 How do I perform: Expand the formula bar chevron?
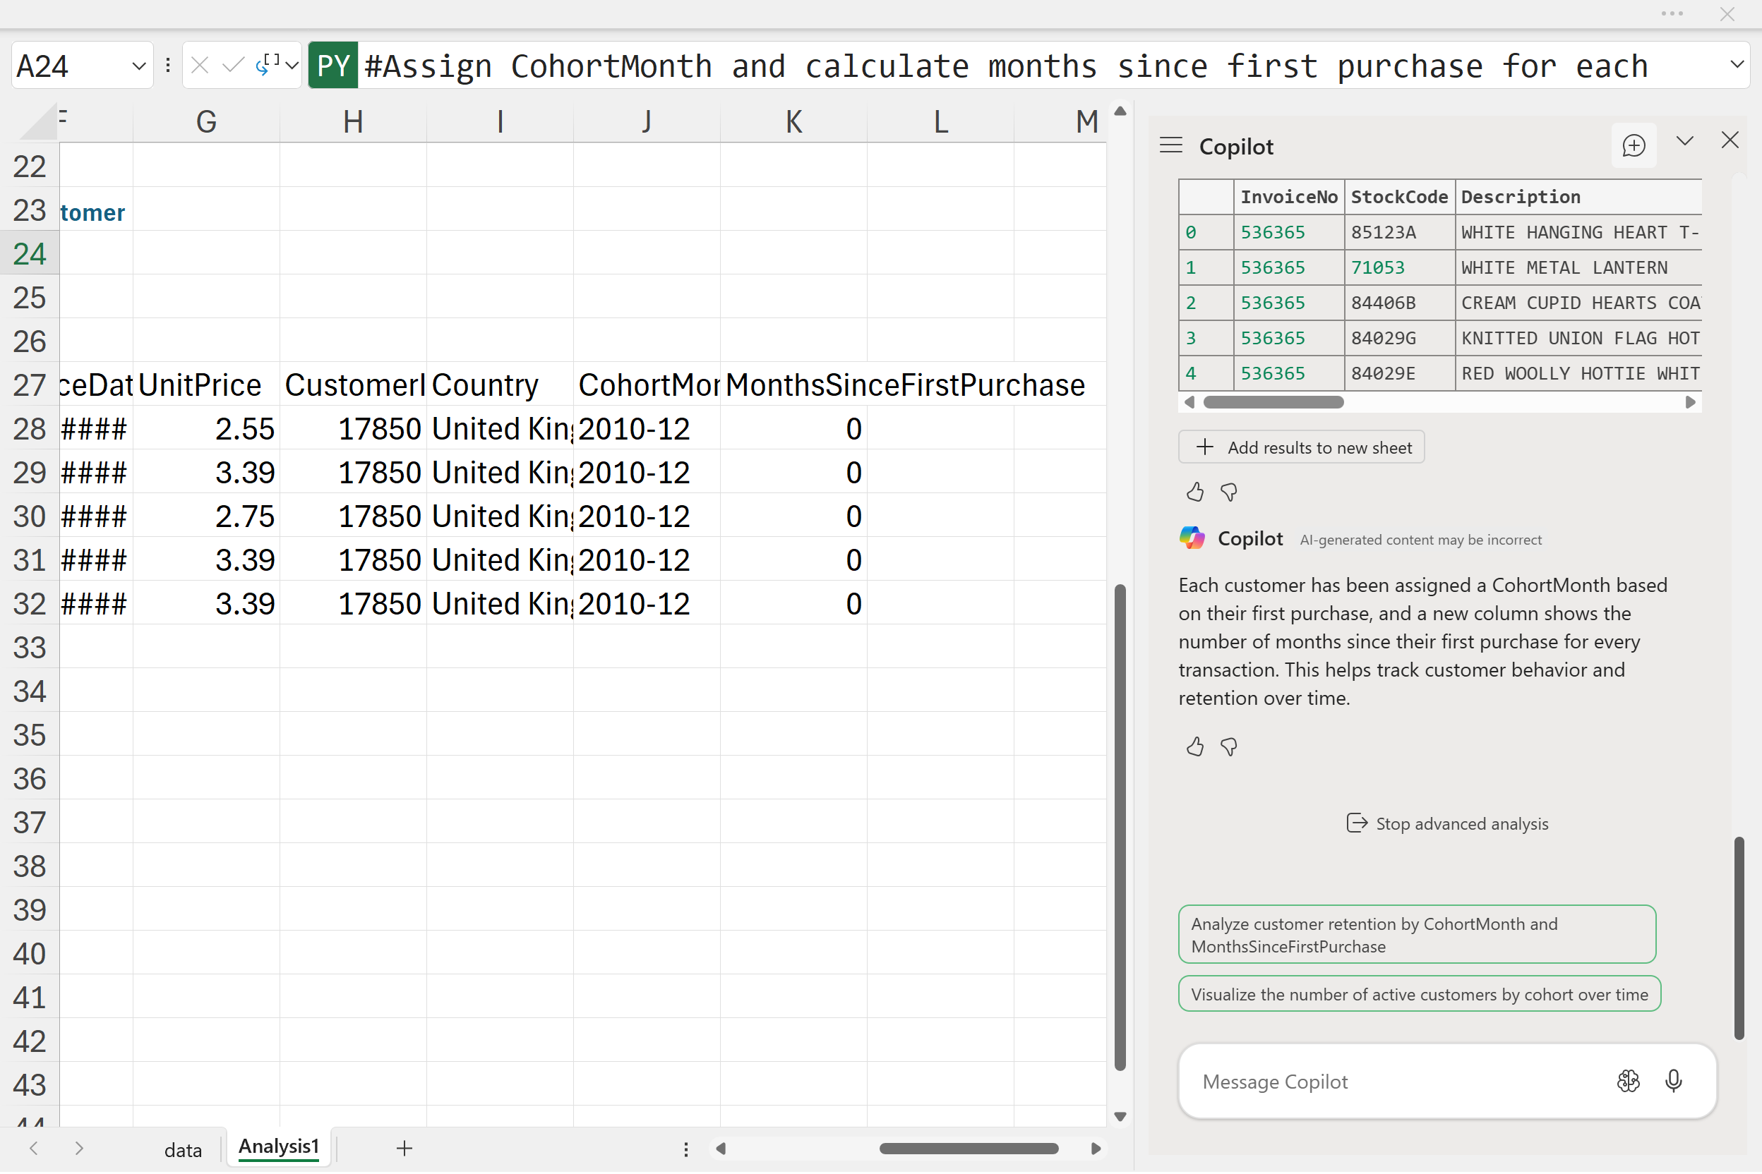pyautogui.click(x=1737, y=64)
